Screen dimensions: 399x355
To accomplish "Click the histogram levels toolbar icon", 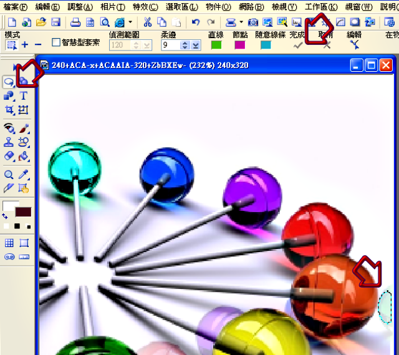I will click(x=297, y=22).
